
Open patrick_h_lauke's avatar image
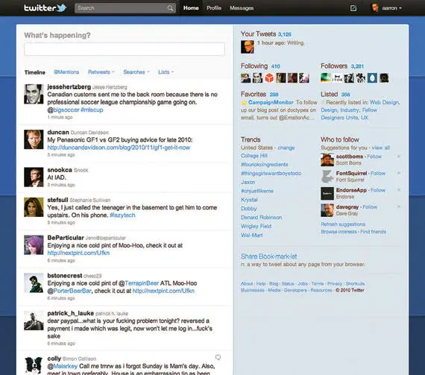click(34, 321)
